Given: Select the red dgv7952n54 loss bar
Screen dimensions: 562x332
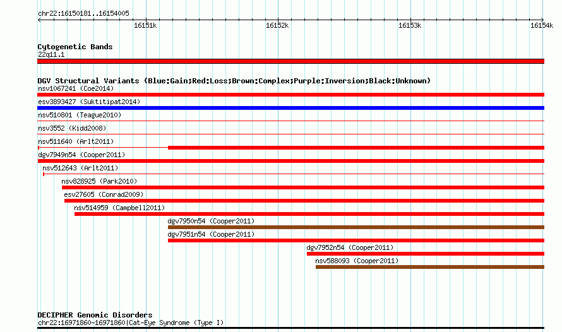Looking at the screenshot, I should [x=426, y=254].
